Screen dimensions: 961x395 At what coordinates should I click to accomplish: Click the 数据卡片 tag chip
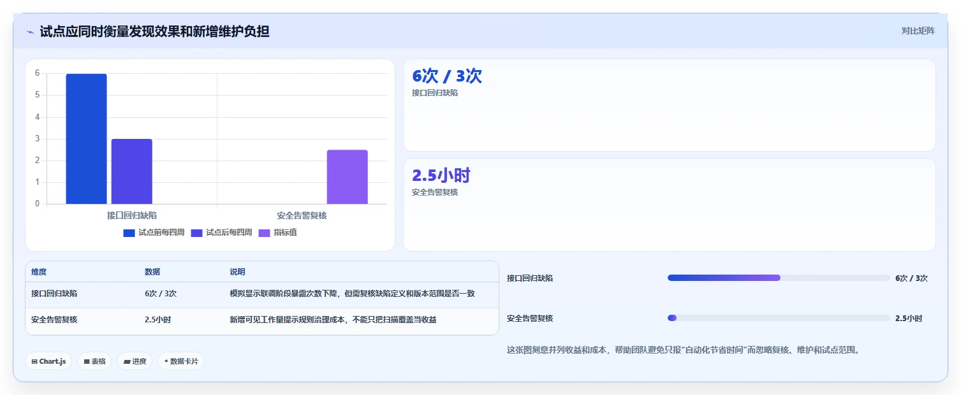click(x=181, y=361)
